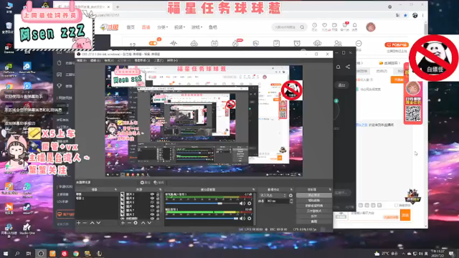459x258 pixels.
Task: Open source properties gear in Sources toolbar
Action: tap(136, 223)
